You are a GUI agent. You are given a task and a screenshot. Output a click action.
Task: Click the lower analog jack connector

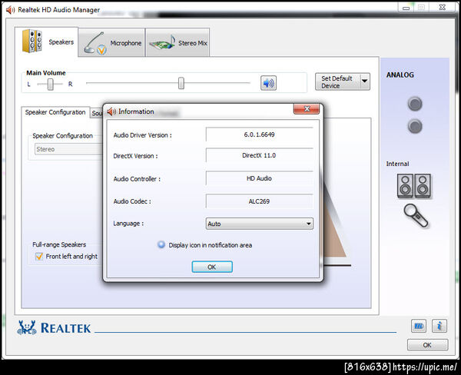pyautogui.click(x=415, y=126)
